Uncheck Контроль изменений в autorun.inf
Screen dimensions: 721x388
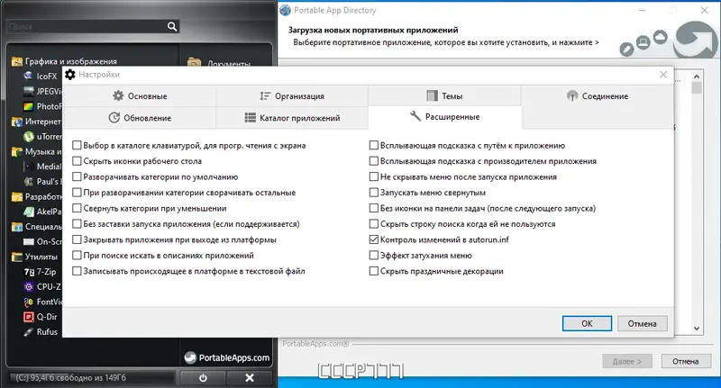[374, 239]
